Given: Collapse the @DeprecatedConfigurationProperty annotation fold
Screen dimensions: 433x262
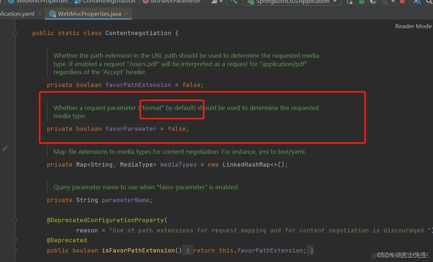Looking at the screenshot, I should [x=15, y=220].
